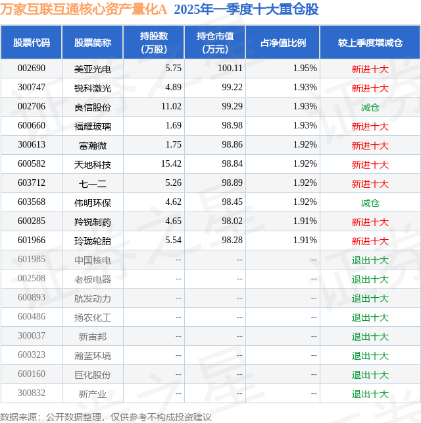Click the 新产业 stock name
Viewport: 421px width, 423px height.
coord(93,394)
